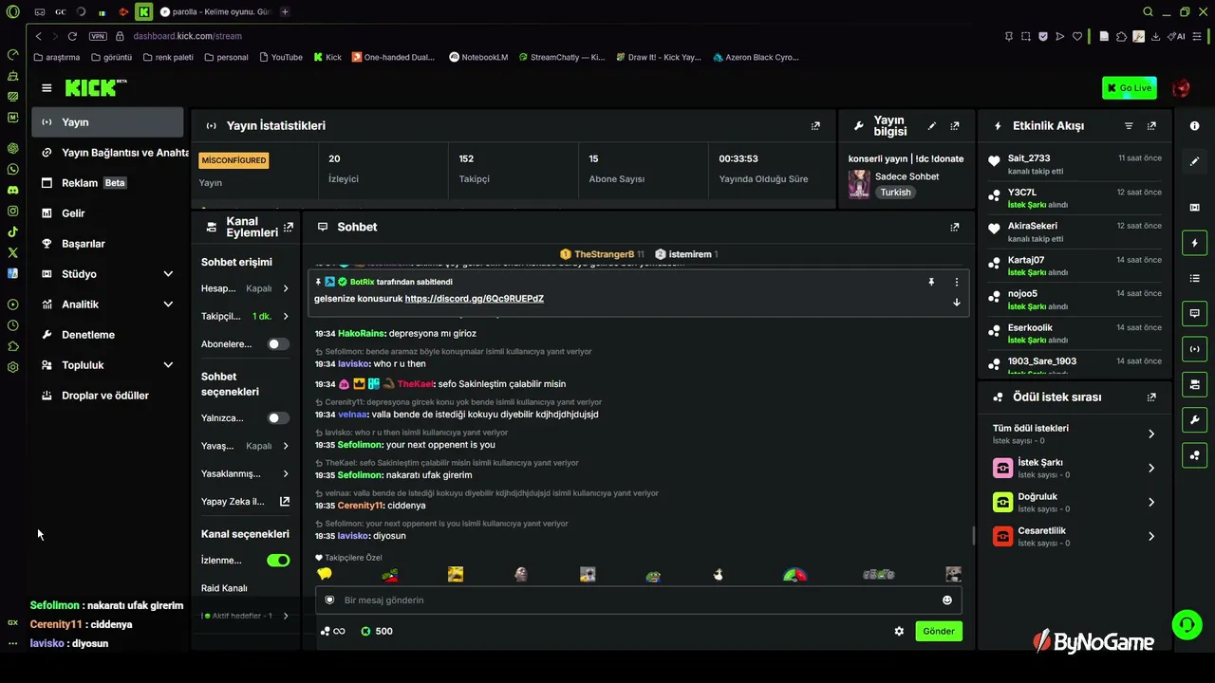
Task: Collapse pinned message with down arrow
Action: [x=956, y=303]
